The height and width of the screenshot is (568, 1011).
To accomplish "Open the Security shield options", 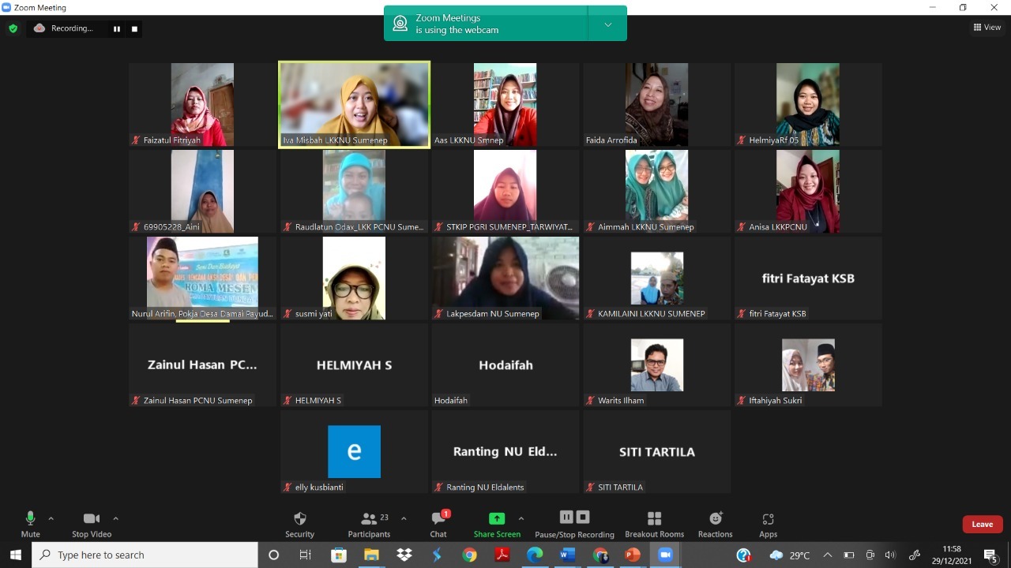I will tap(299, 524).
